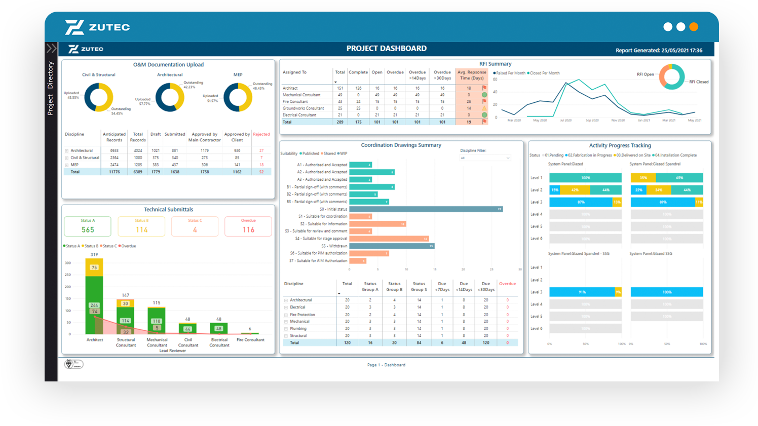Toggle the Published suitability legend item
This screenshot has height=426, width=758.
pyautogui.click(x=310, y=153)
